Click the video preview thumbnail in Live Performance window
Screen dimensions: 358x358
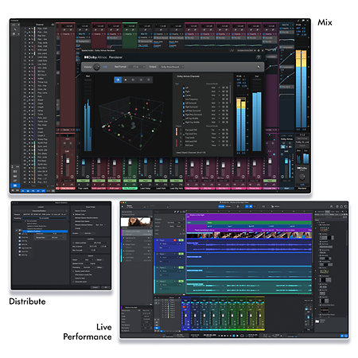(x=137, y=222)
